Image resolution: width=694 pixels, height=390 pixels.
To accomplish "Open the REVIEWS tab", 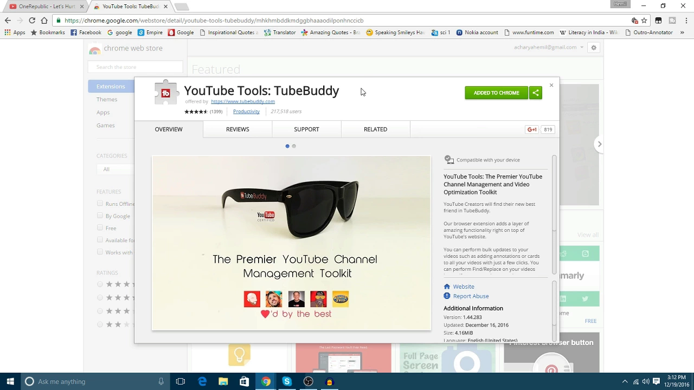I will tap(237, 129).
